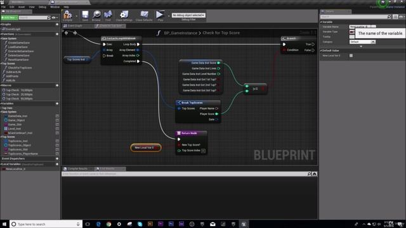Screen dimensions: 406x228
Task: Click search magnifier in Find Results bar
Action: (x=309, y=174)
